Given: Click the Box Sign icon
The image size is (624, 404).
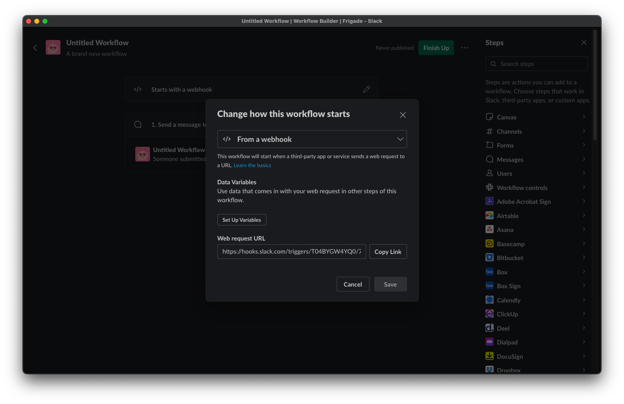Looking at the screenshot, I should [x=490, y=285].
